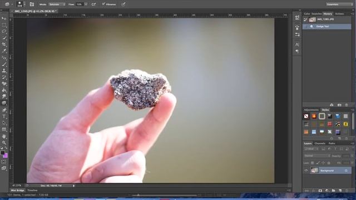Click the 41.21% zoom field in status bar
The width and height of the screenshot is (356, 200).
click(17, 186)
